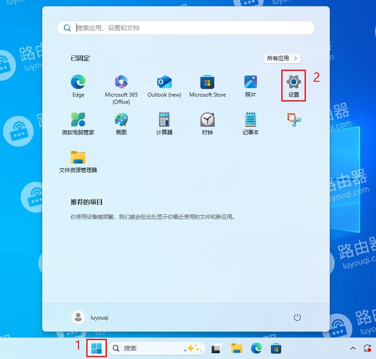Screen dimensions: 376x359
Task: Open the 计算器 Calculator app
Action: (x=164, y=124)
